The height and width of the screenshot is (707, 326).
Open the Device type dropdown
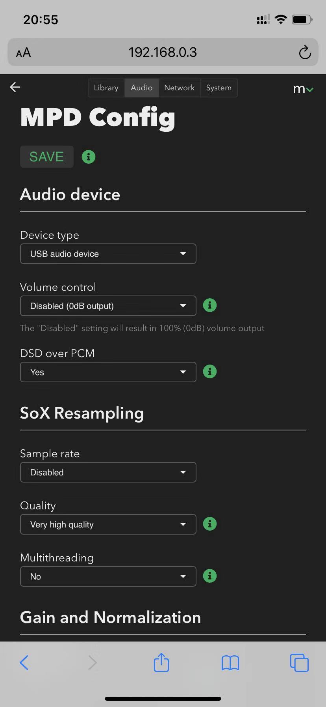108,254
